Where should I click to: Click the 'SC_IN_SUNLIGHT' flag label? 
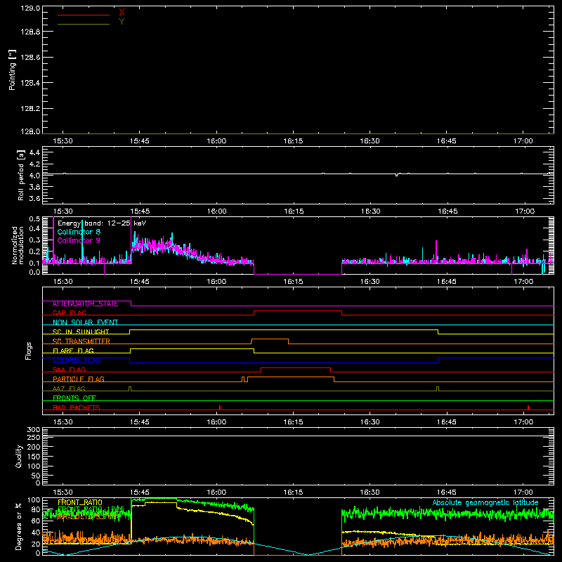81,332
